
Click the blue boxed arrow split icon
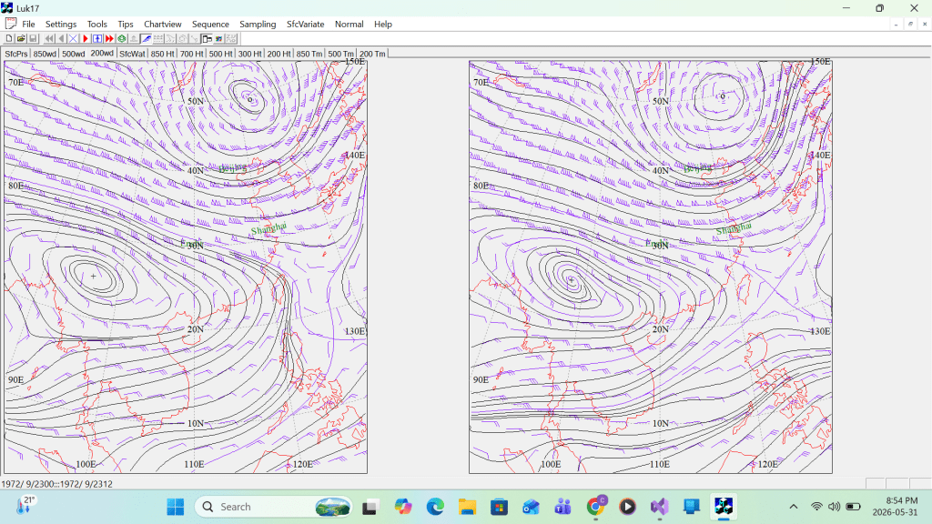click(x=97, y=38)
